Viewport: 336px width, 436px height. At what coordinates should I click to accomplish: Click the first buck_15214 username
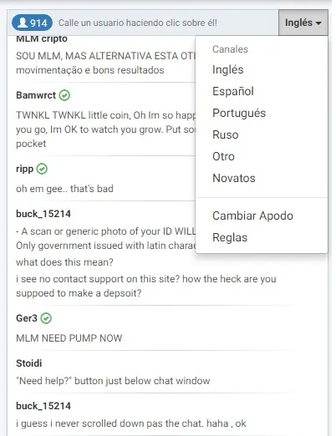click(43, 214)
